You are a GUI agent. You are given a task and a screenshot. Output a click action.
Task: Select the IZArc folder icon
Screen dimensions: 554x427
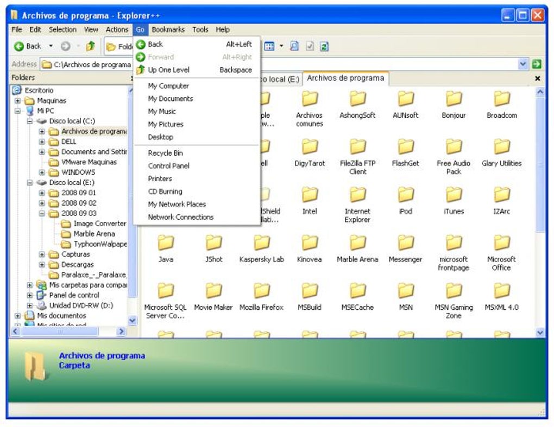[x=502, y=195]
